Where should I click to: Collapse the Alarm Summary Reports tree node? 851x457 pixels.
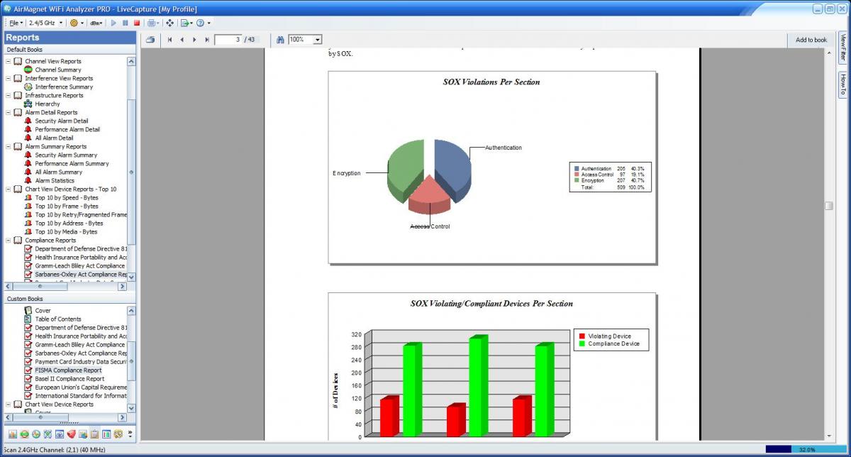(x=9, y=147)
